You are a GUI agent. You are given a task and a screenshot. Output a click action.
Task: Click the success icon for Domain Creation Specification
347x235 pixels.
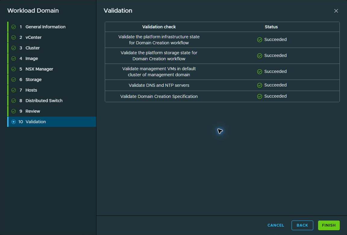pos(260,96)
